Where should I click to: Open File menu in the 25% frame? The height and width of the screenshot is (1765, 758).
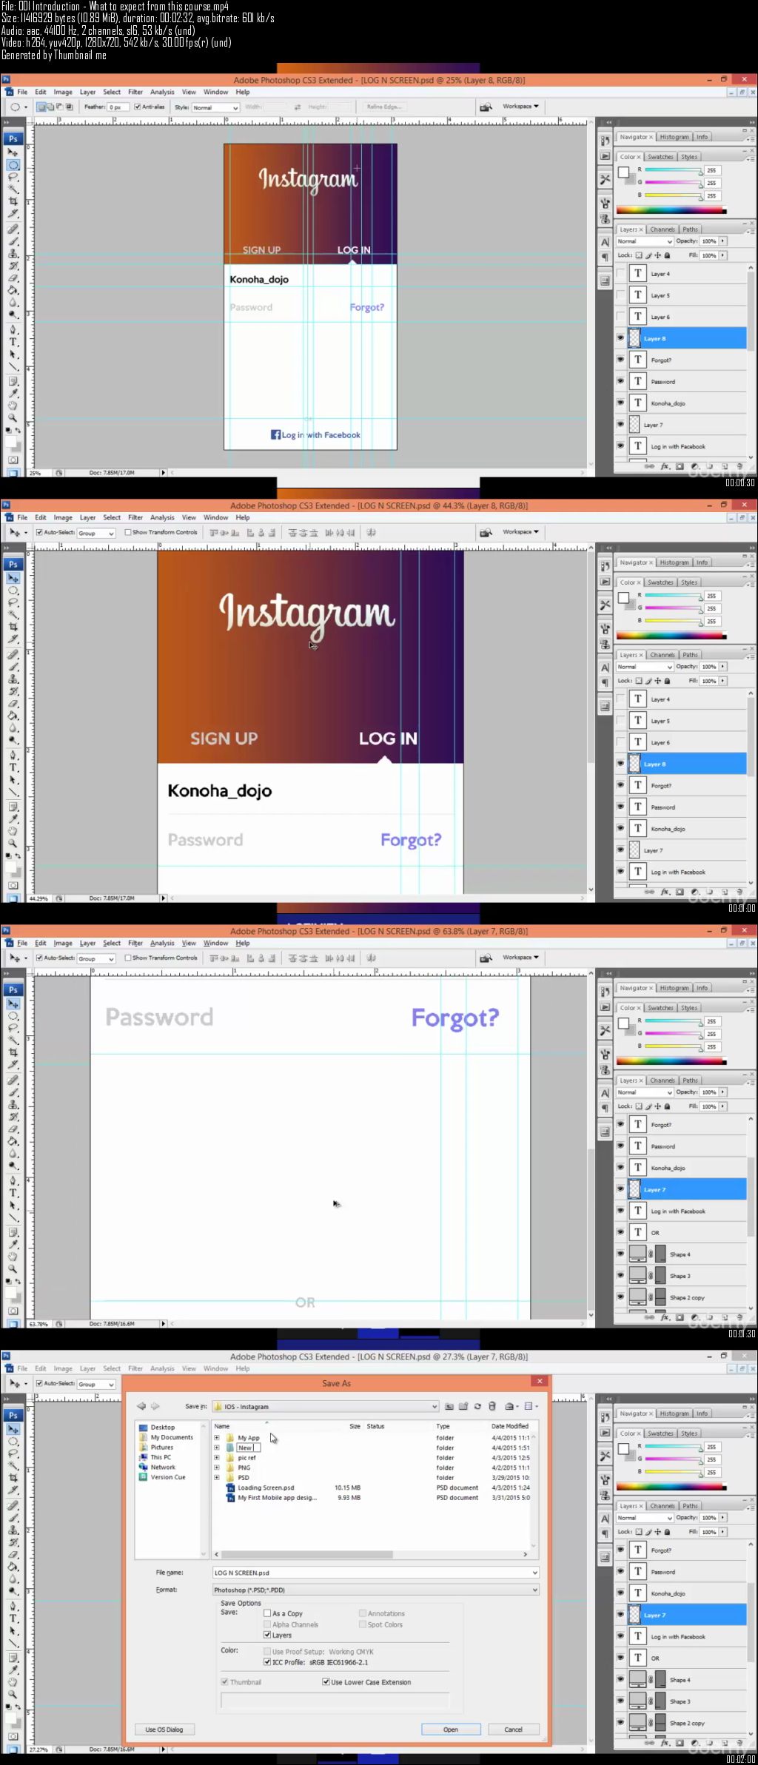(22, 93)
